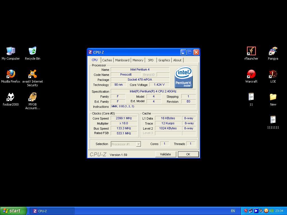
Task: Click the NVIDIA green tray icon
Action: (271, 211)
